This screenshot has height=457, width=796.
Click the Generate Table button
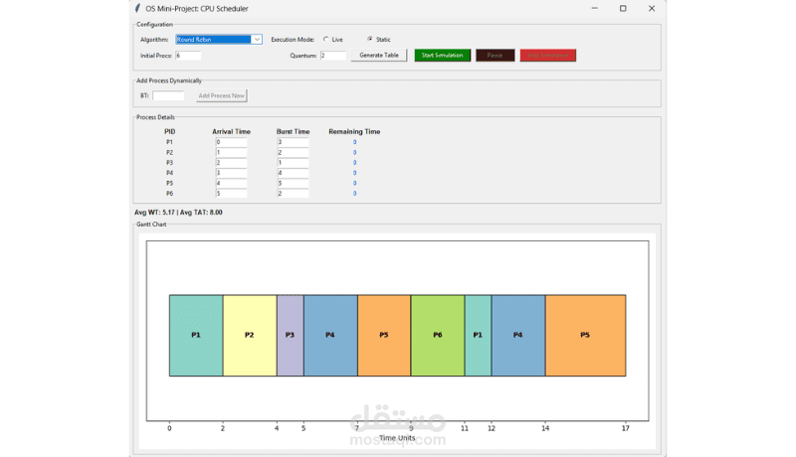tap(379, 56)
